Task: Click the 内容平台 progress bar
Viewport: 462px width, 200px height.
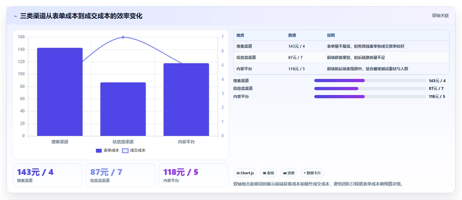Action: [x=370, y=97]
